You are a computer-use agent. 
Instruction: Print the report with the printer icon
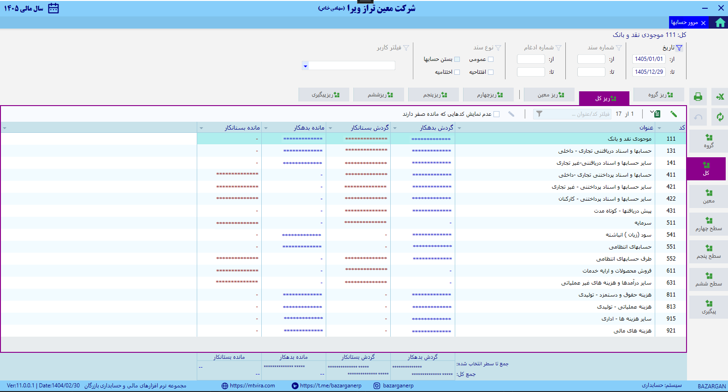698,97
